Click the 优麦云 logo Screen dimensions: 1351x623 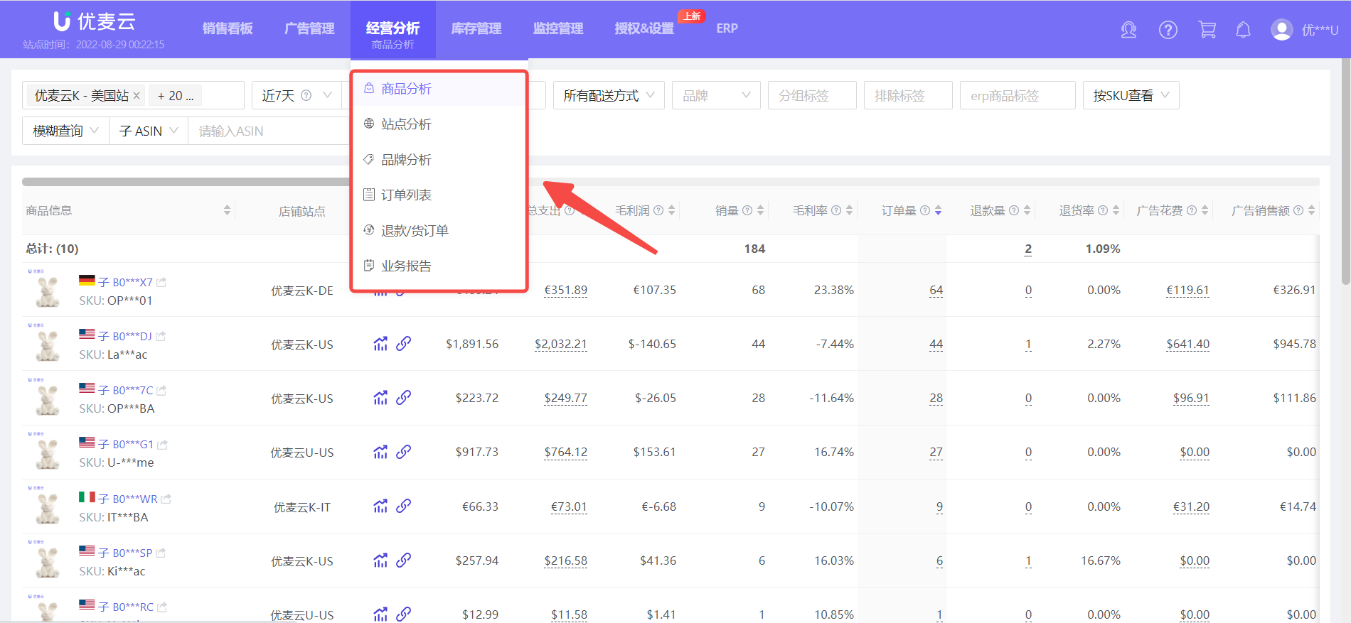click(x=95, y=21)
